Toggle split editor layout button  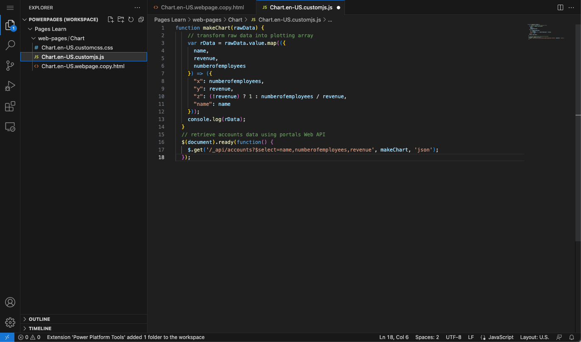click(x=560, y=8)
